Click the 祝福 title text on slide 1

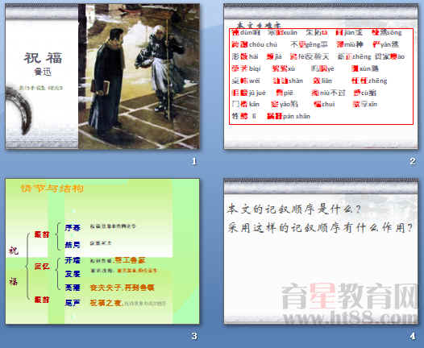[x=44, y=57]
